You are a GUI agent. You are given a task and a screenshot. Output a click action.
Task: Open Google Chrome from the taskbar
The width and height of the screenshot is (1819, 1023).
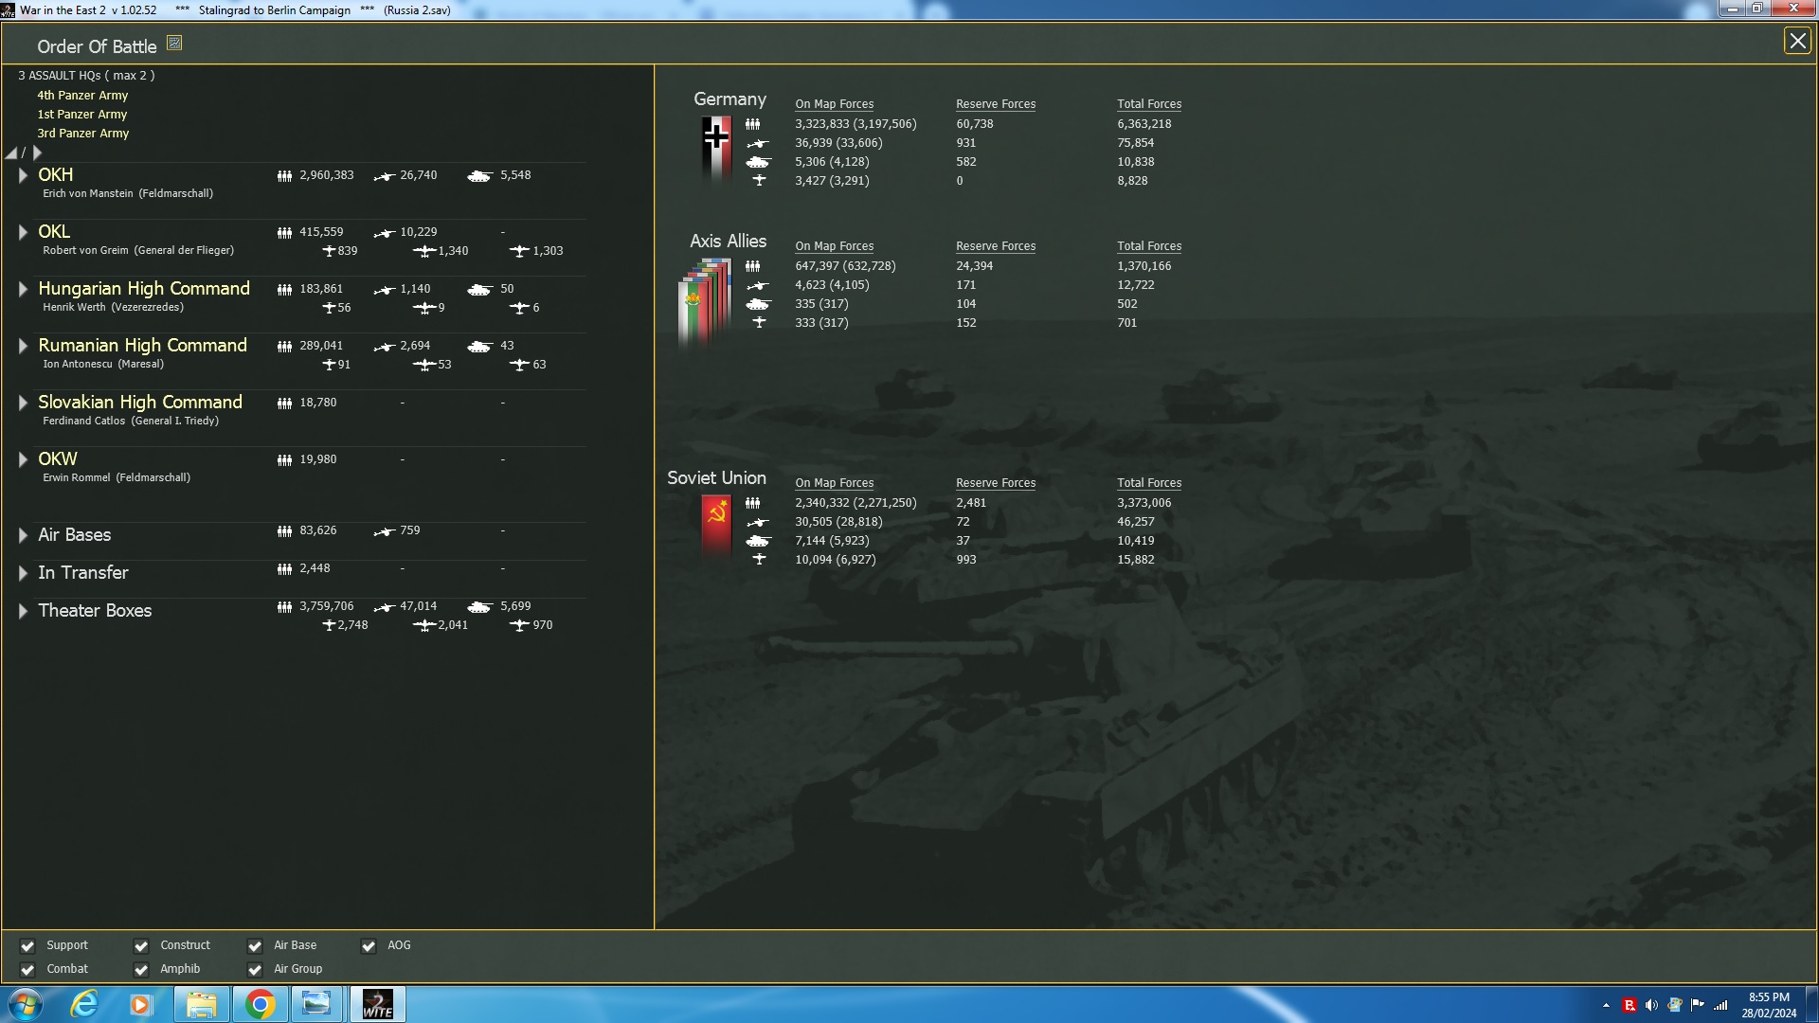pos(260,1004)
